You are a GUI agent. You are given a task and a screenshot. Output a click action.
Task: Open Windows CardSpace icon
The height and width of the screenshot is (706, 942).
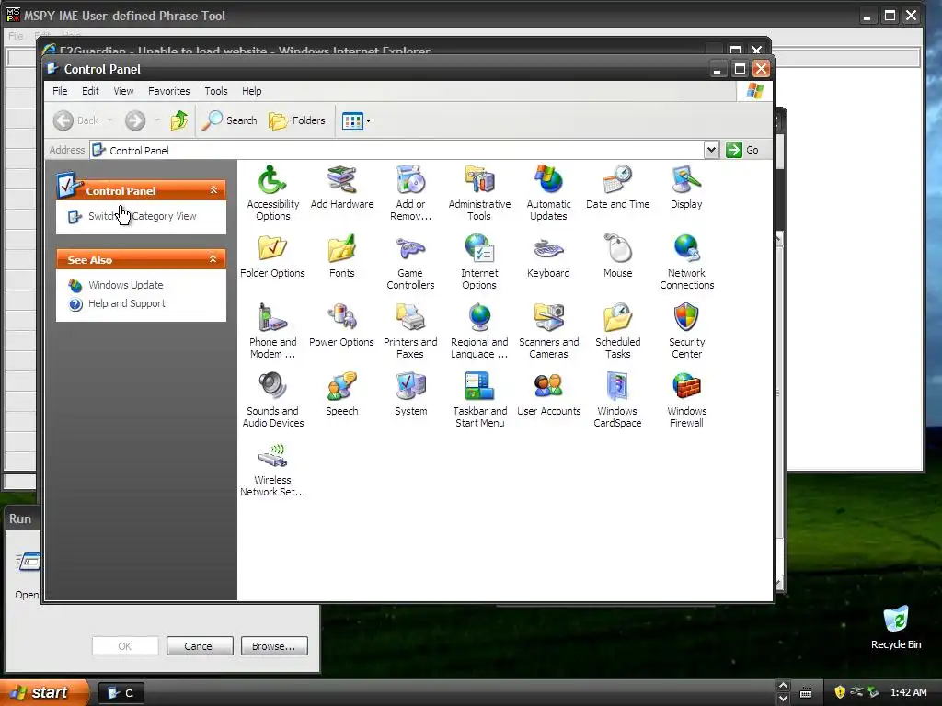pos(617,400)
